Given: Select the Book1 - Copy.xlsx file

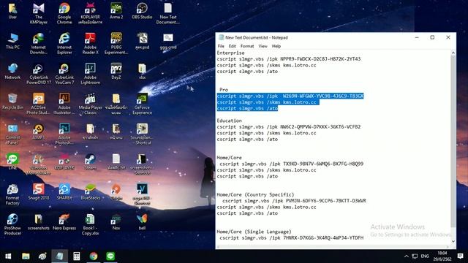Looking at the screenshot, I should coord(90,224).
